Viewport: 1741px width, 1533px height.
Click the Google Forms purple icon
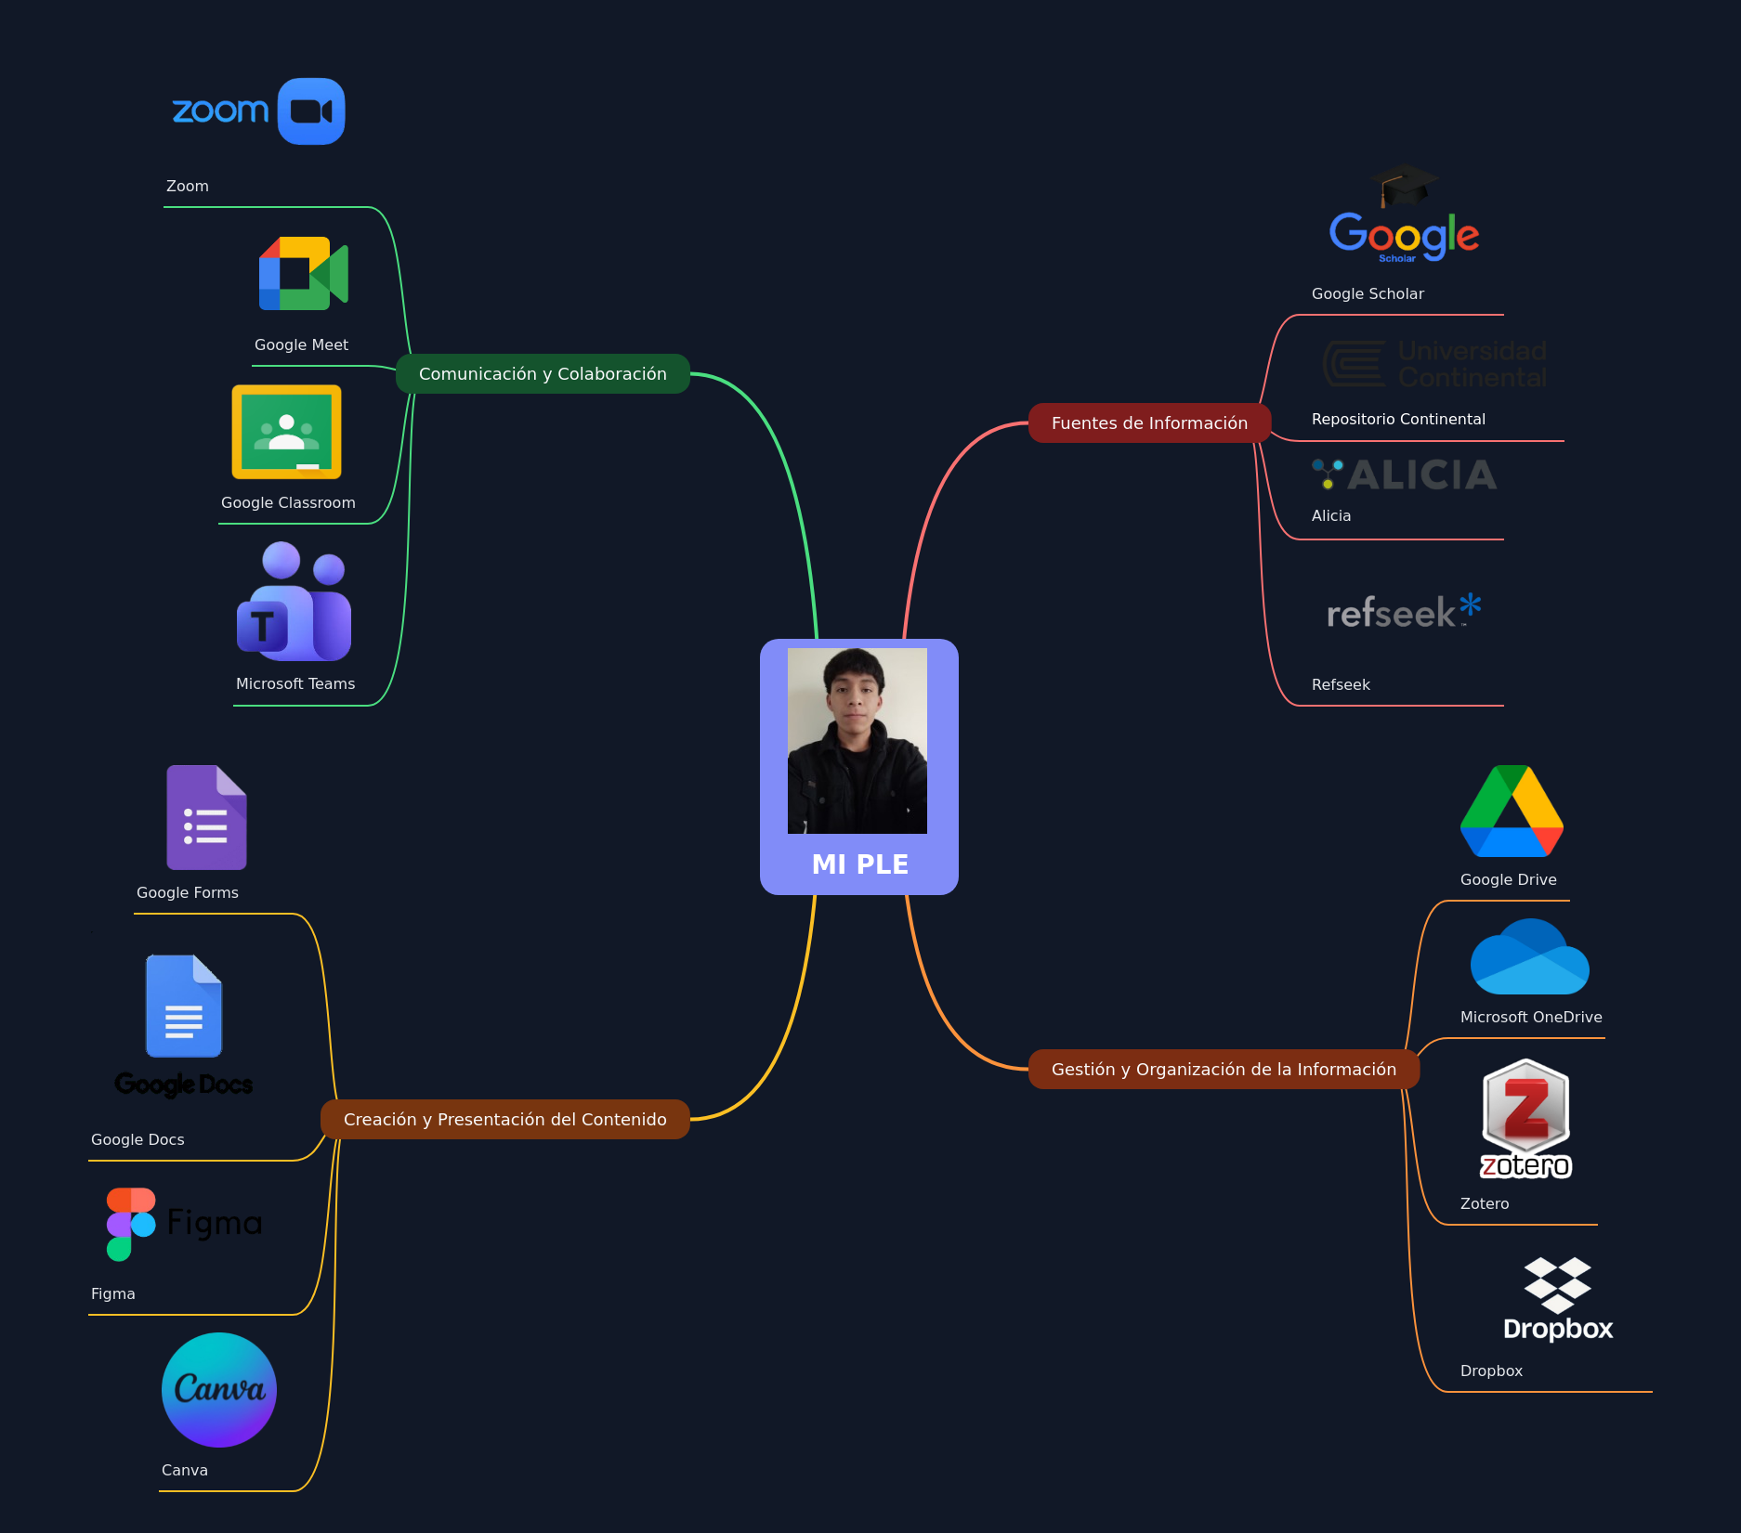tap(206, 817)
